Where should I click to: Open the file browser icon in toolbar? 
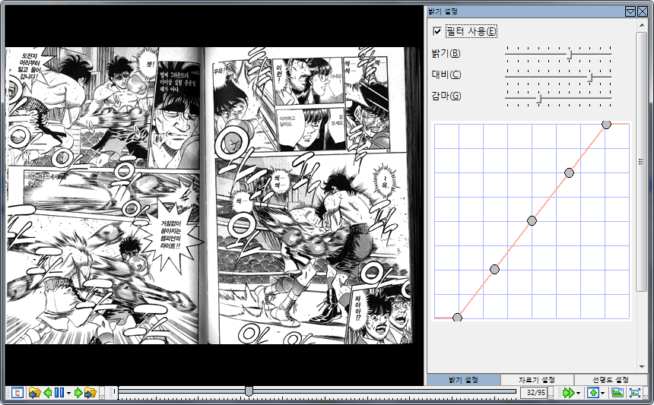(x=17, y=393)
